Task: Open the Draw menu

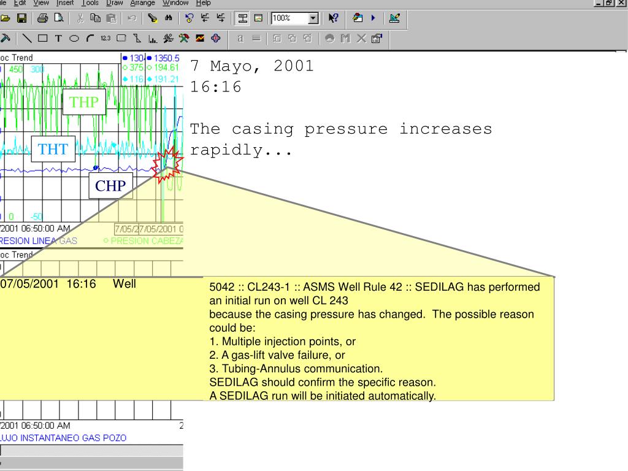Action: point(115,3)
